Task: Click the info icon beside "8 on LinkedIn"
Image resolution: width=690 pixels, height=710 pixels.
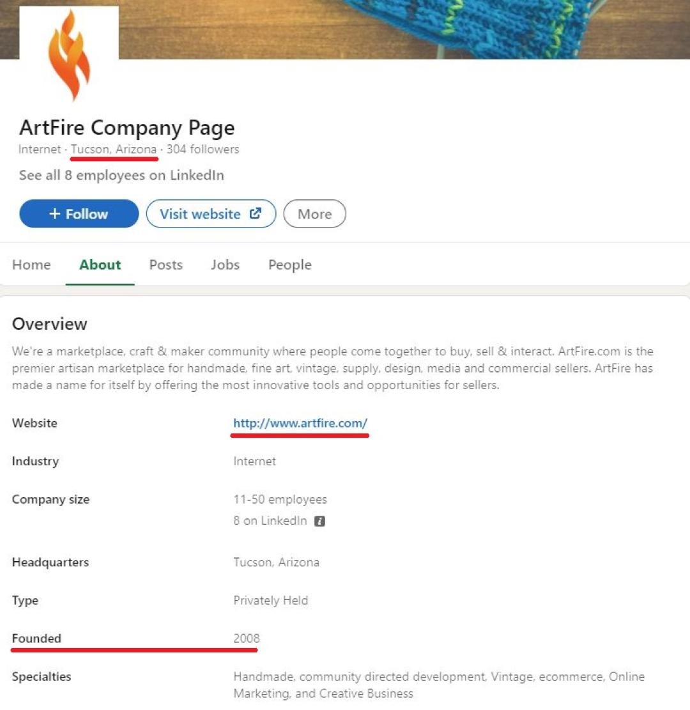Action: (320, 521)
